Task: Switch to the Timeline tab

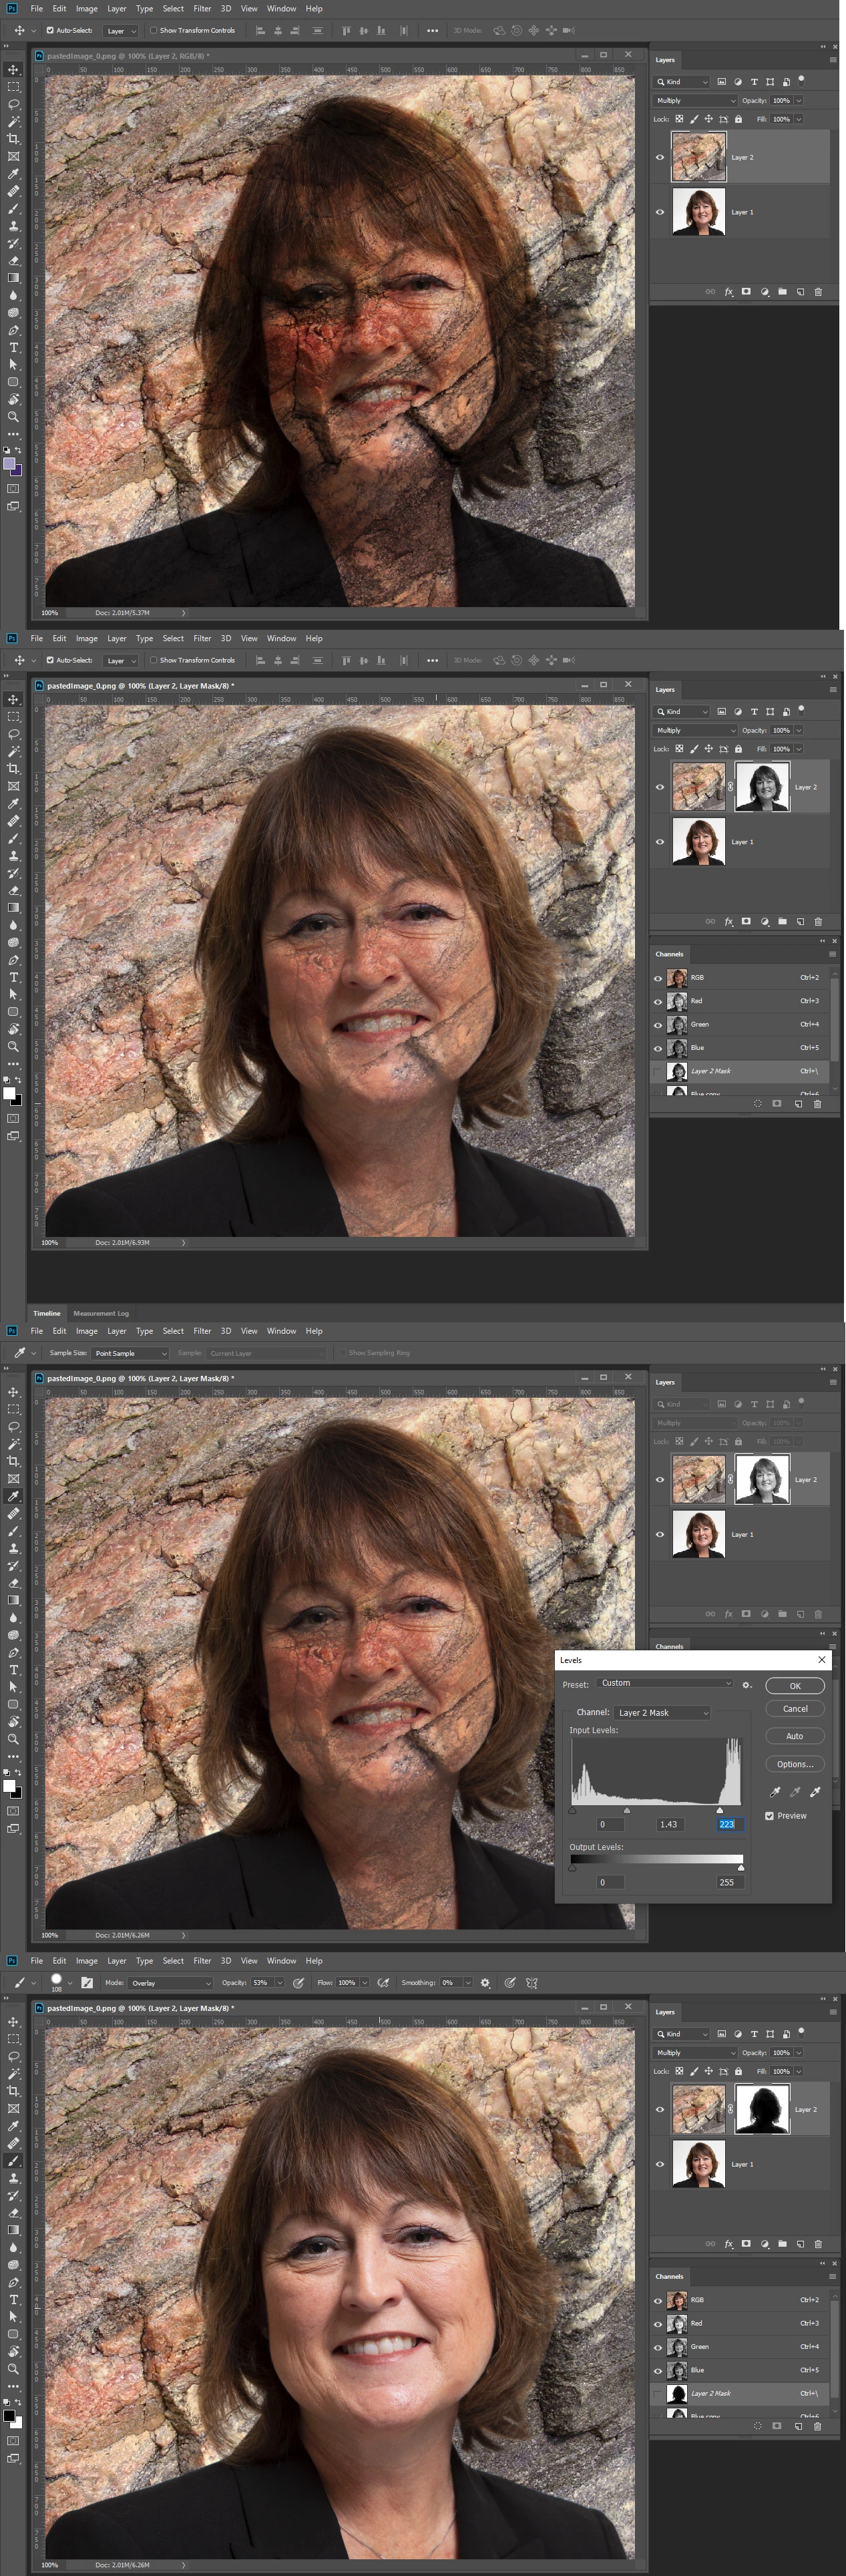Action: pyautogui.click(x=47, y=1313)
